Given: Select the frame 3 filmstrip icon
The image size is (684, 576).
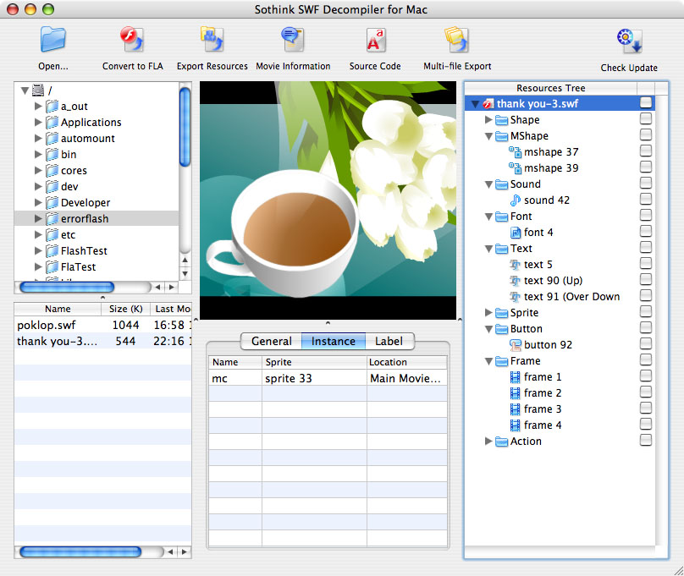Looking at the screenshot, I should click(x=516, y=409).
